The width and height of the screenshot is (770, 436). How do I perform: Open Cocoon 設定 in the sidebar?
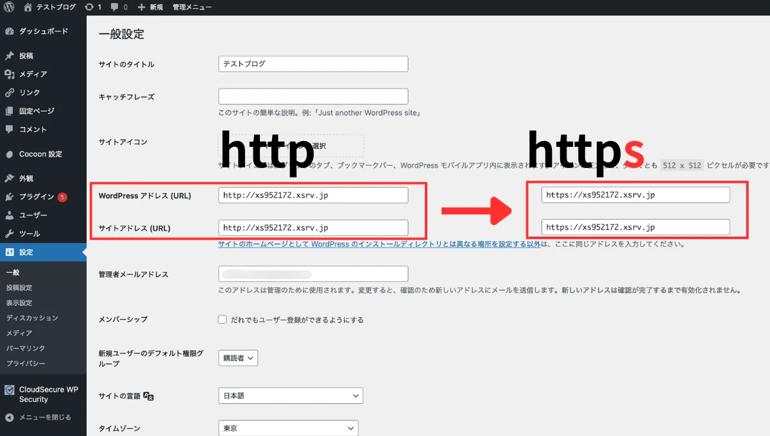(41, 154)
